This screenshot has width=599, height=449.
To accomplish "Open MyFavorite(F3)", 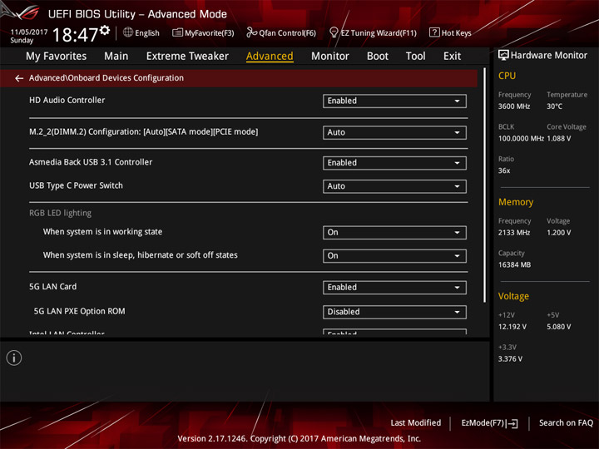I will [x=203, y=32].
